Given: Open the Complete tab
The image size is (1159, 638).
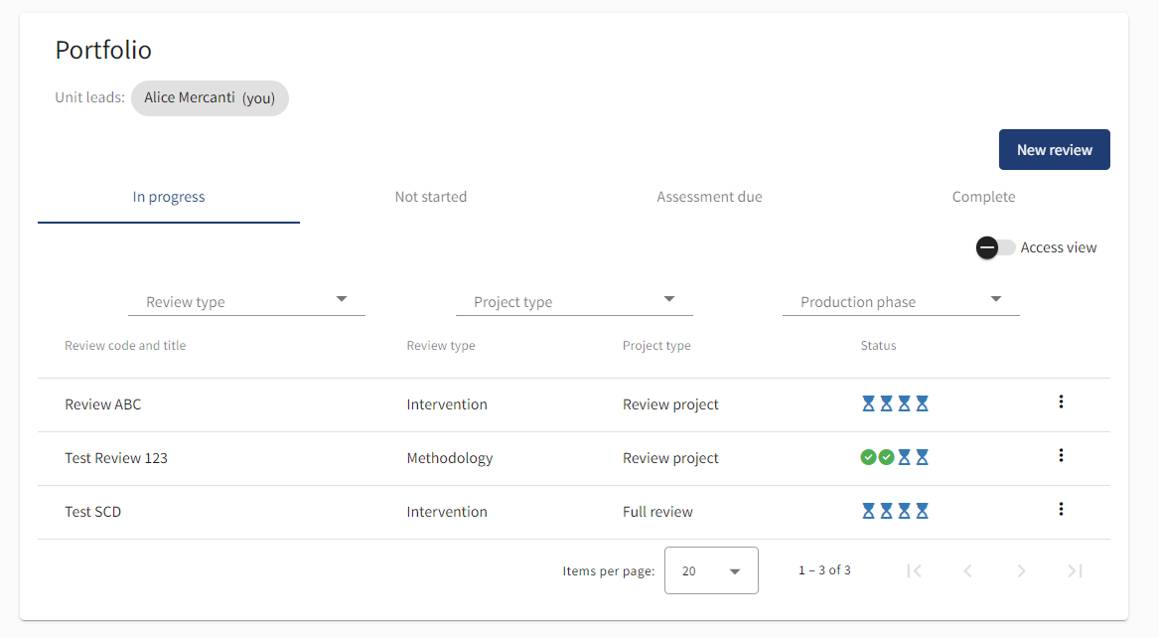Looking at the screenshot, I should (983, 197).
